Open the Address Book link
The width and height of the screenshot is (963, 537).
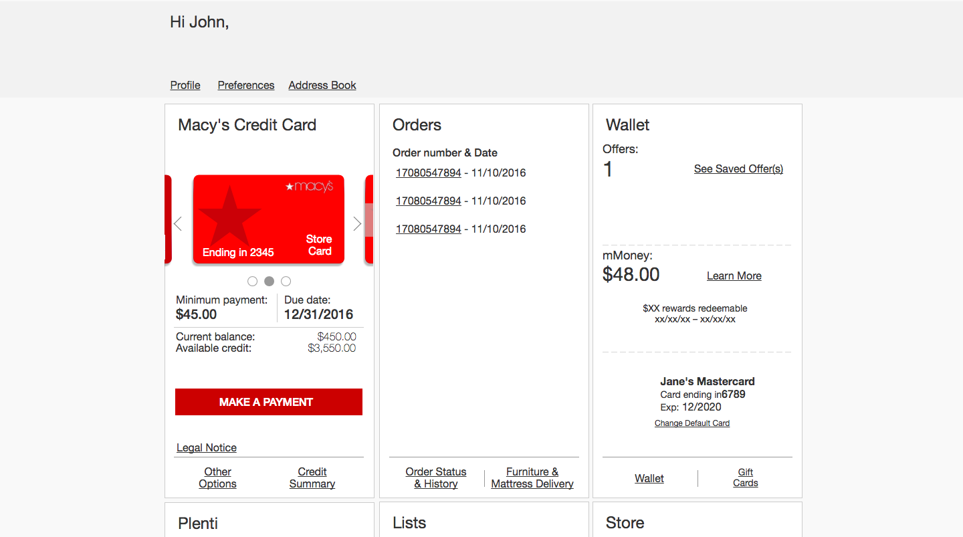point(322,85)
